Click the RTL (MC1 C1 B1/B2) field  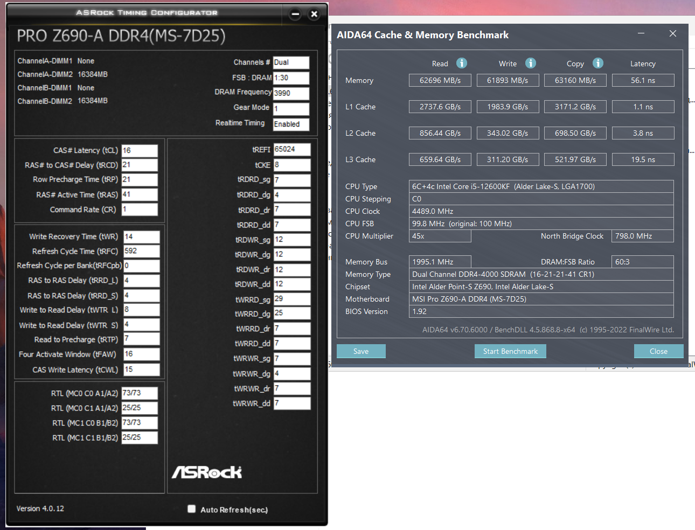click(140, 437)
